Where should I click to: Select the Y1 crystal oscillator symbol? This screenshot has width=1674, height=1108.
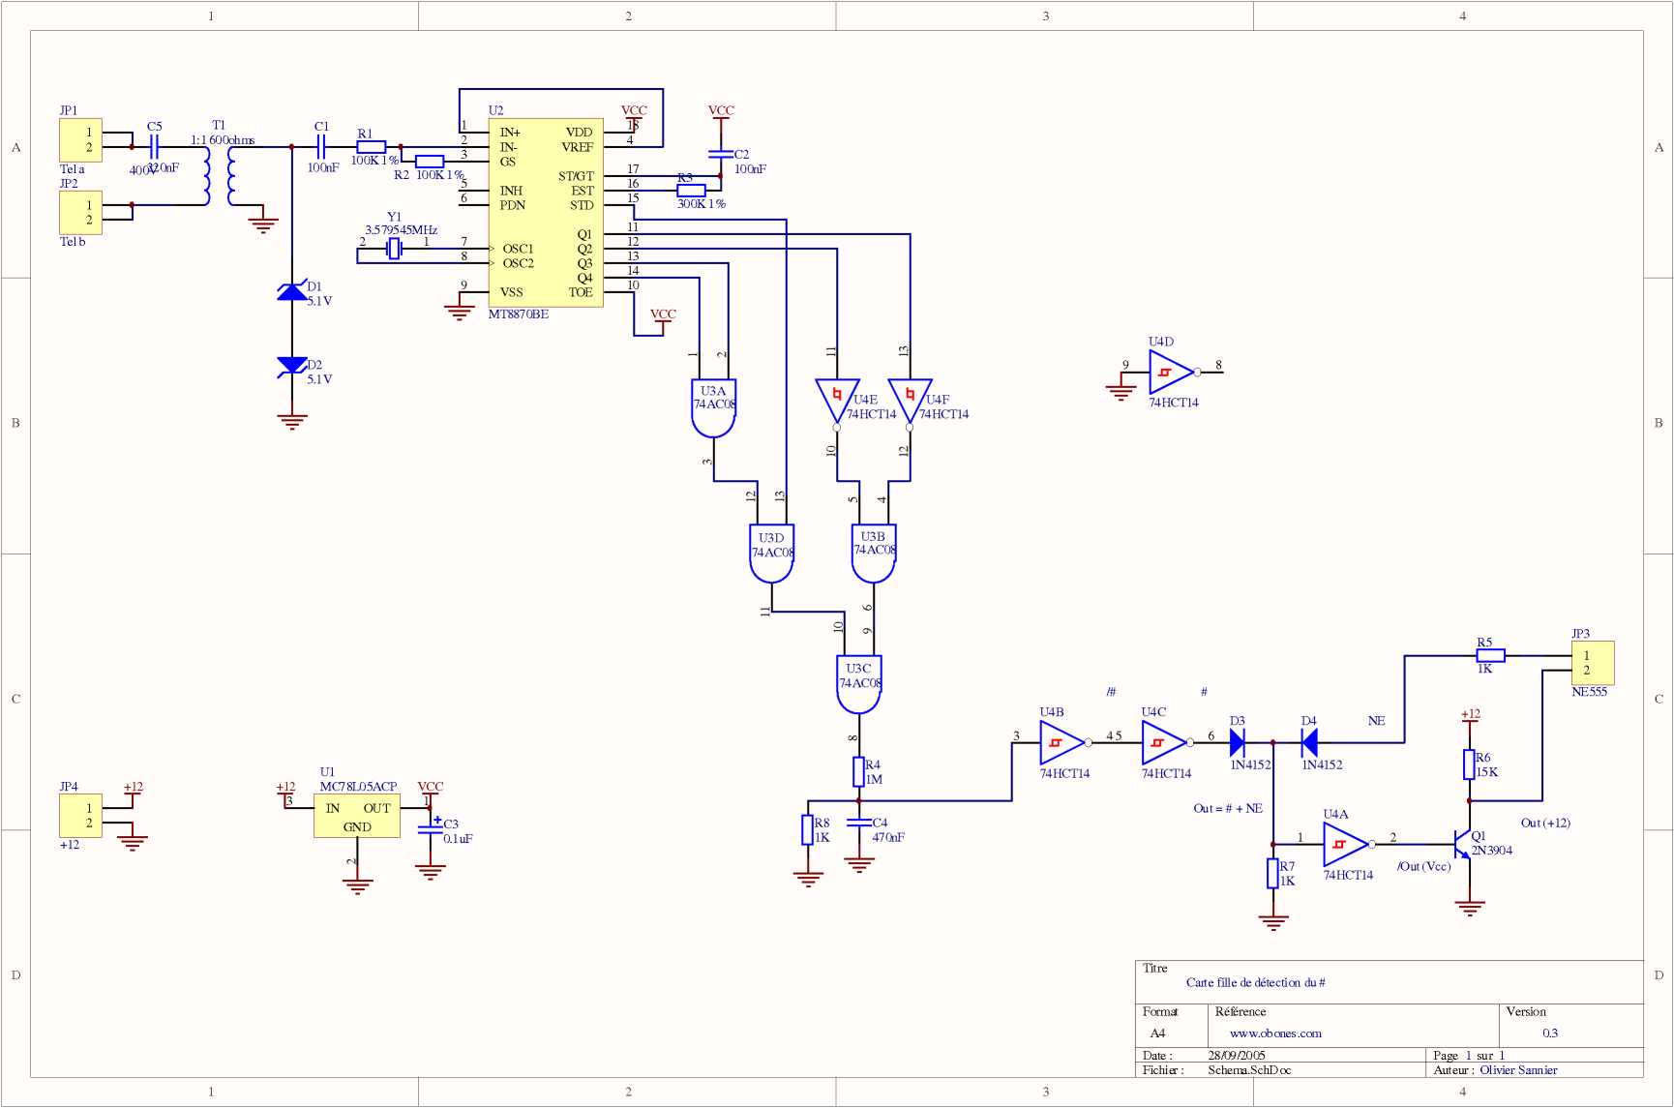pyautogui.click(x=394, y=249)
